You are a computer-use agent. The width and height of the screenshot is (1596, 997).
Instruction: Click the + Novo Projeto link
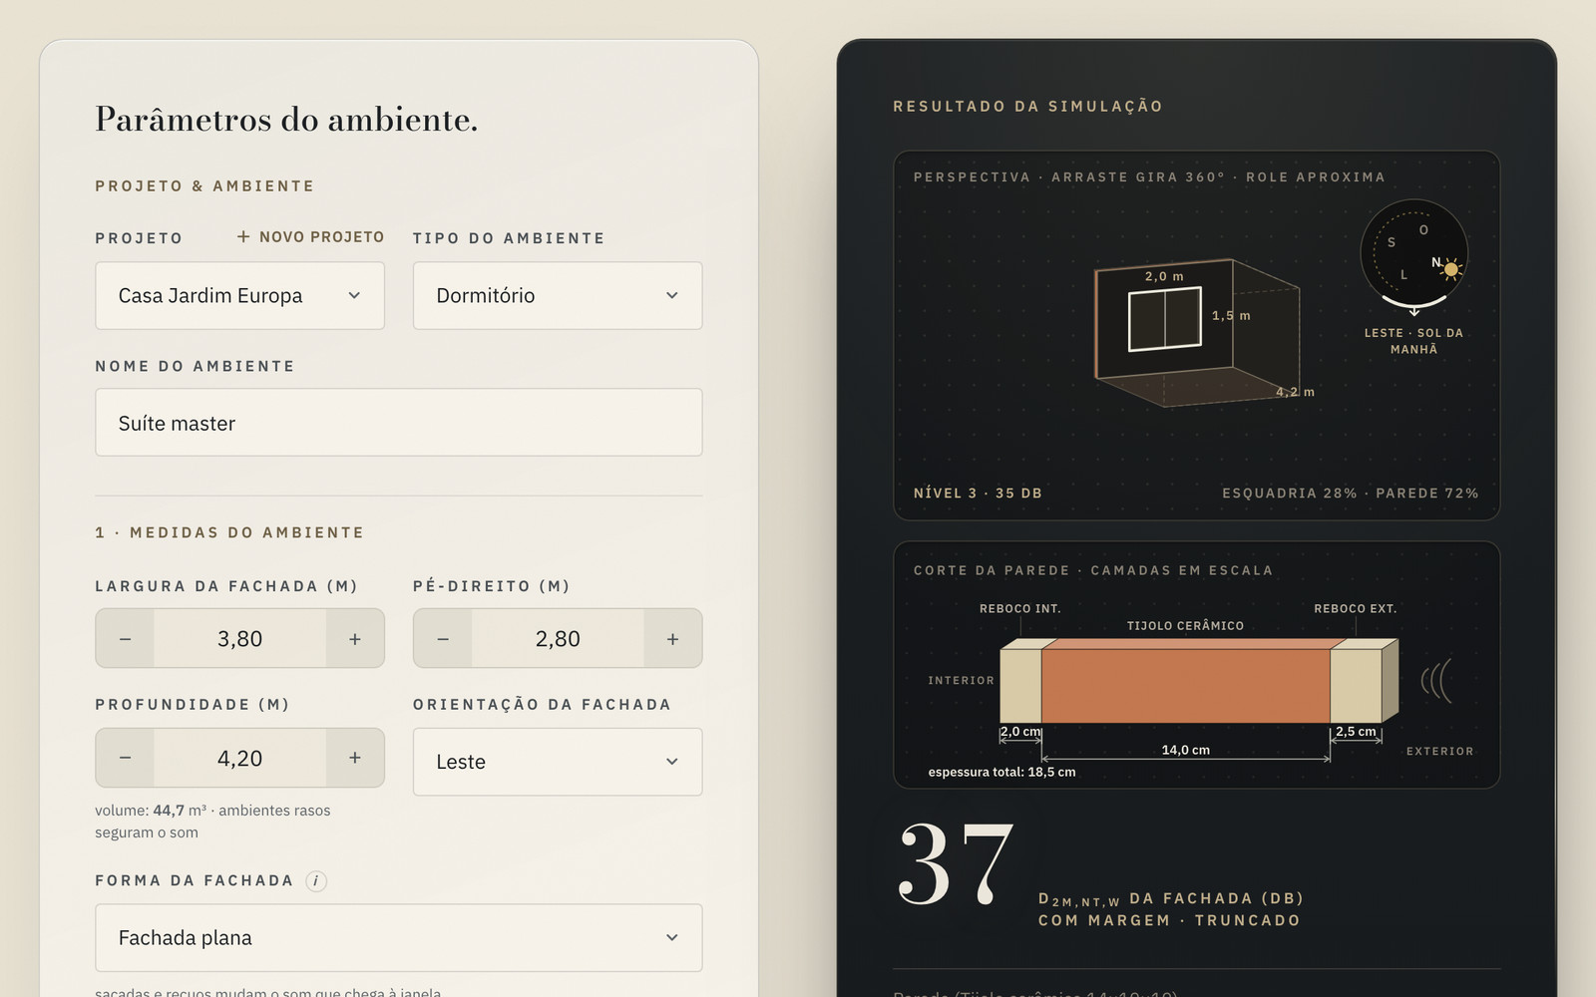click(x=310, y=237)
